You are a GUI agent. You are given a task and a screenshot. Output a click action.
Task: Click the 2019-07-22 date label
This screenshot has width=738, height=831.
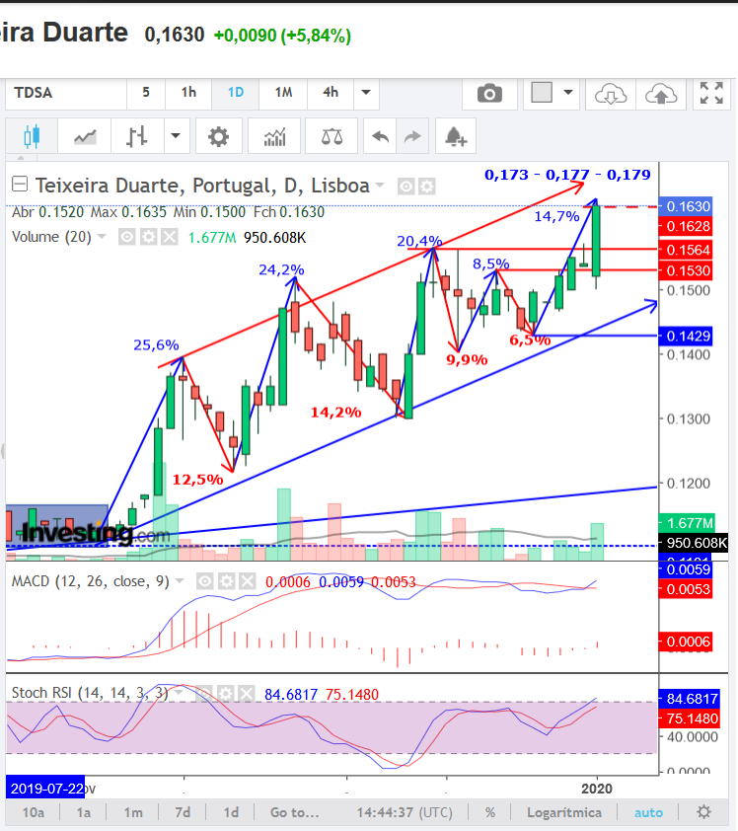tap(45, 789)
